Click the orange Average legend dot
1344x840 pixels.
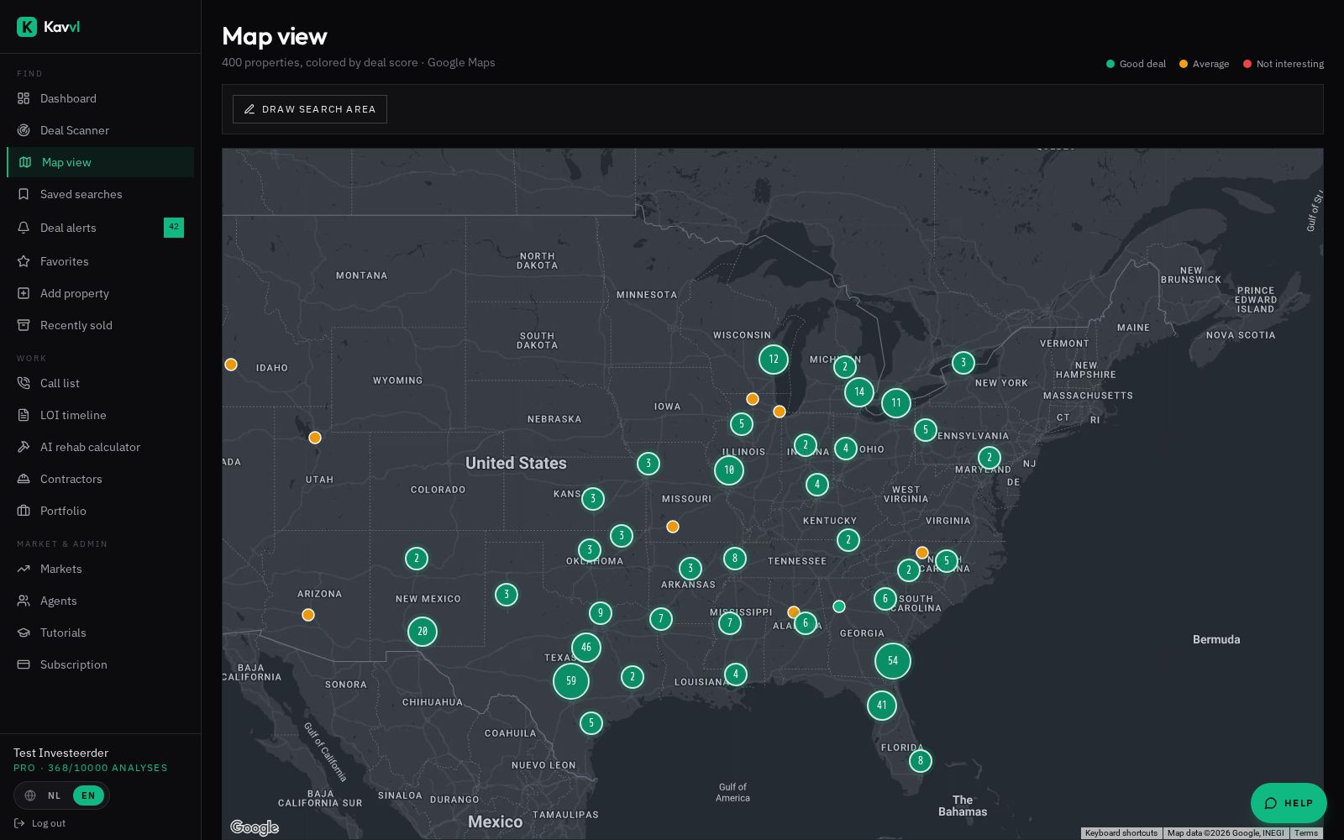coord(1184,64)
